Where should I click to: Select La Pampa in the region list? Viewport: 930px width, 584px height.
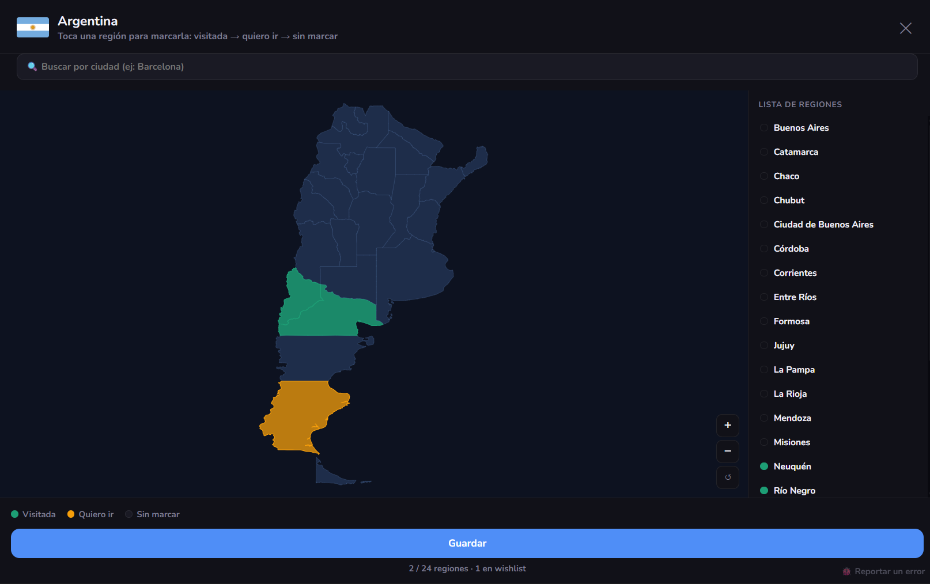point(794,370)
